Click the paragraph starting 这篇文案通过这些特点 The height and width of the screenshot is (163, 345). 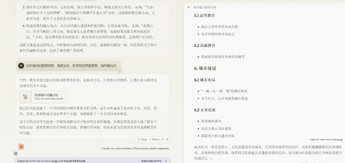coord(88,48)
